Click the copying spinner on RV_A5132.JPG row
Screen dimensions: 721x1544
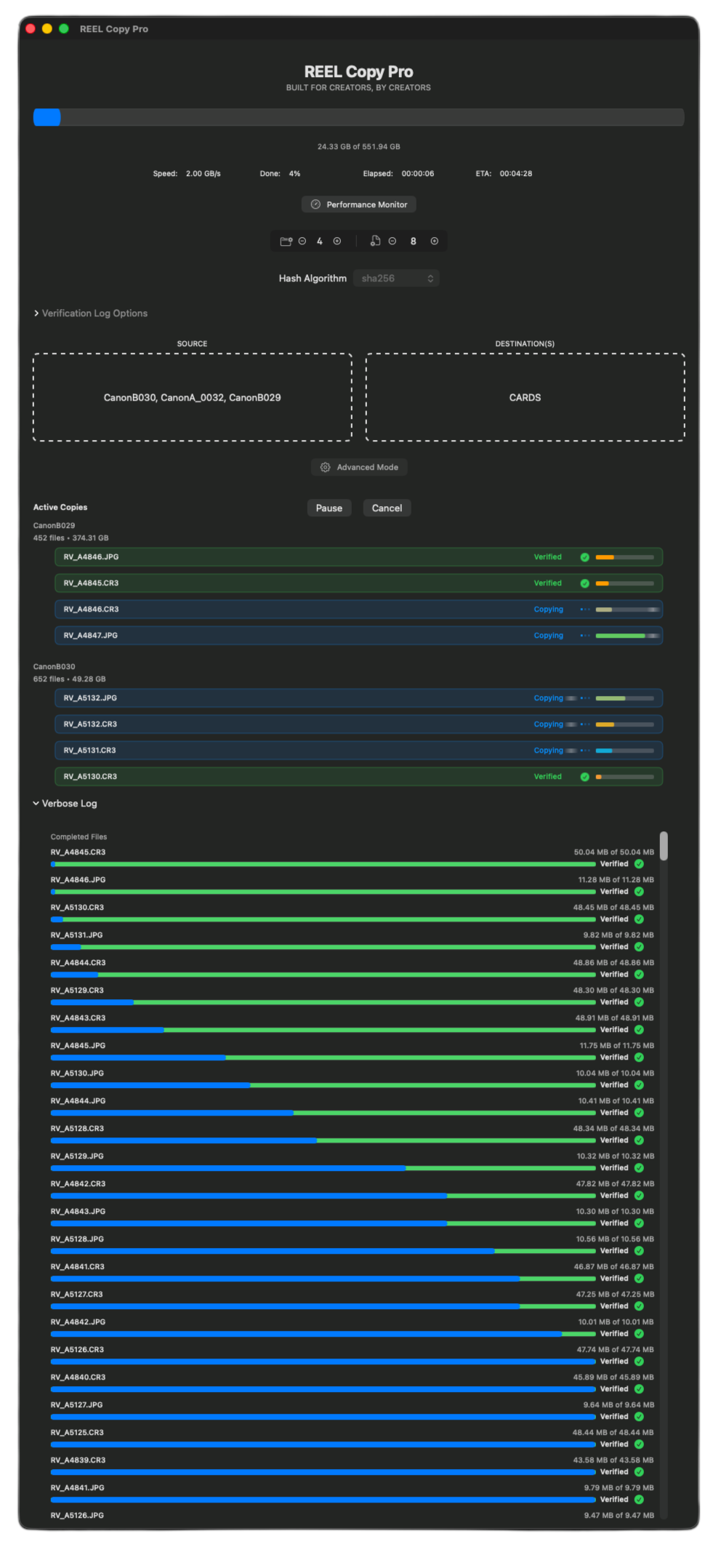(584, 698)
